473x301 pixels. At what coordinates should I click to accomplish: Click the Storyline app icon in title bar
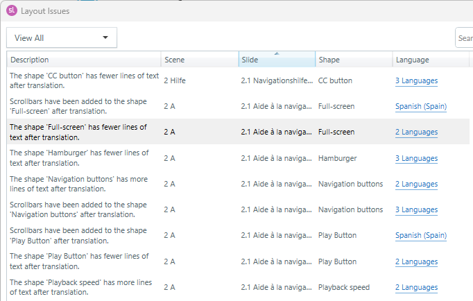(11, 11)
